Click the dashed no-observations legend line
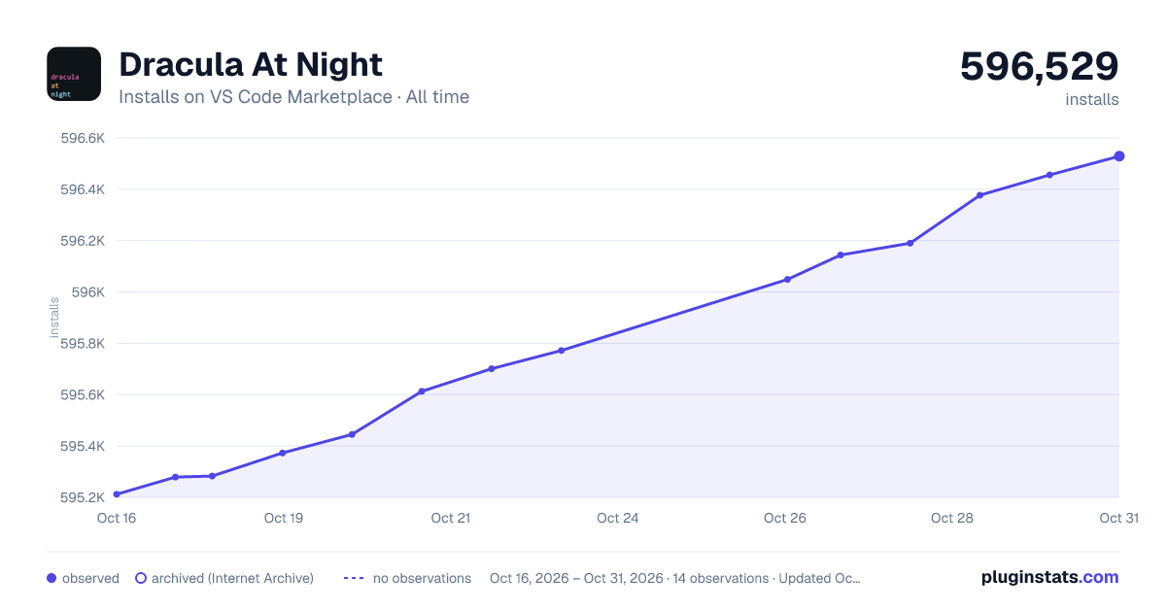Screen dimensions: 1166x612 click(354, 578)
